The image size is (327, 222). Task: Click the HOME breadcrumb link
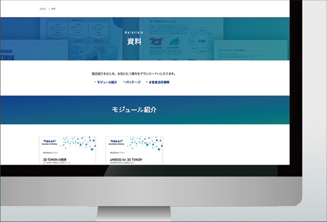point(43,9)
